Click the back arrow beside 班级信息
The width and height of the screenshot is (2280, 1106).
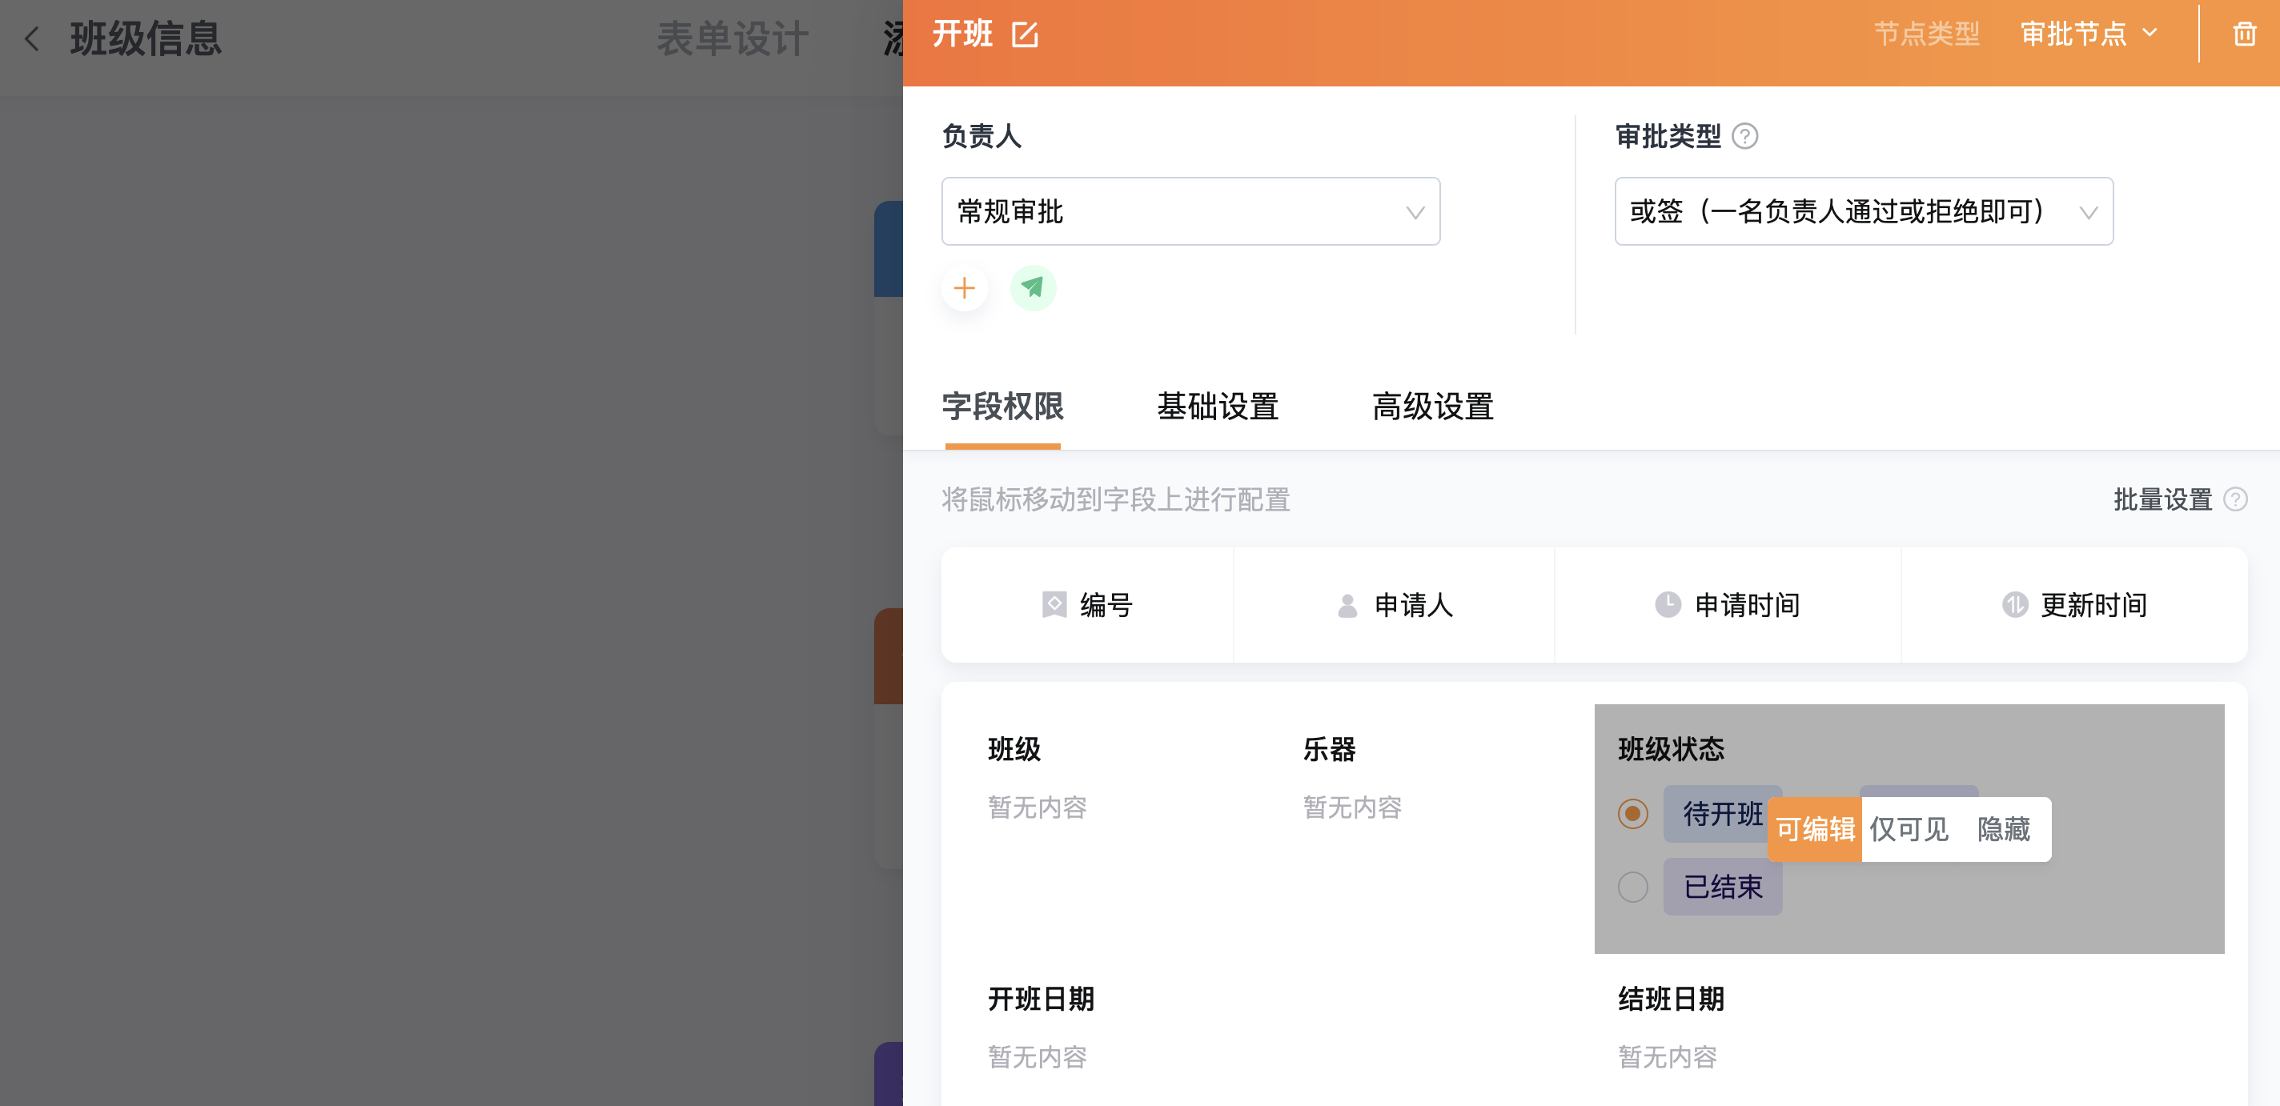(x=32, y=39)
